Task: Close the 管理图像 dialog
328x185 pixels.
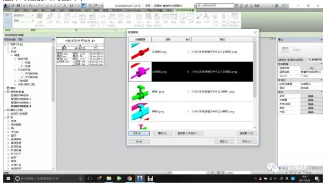Action: coord(255,32)
